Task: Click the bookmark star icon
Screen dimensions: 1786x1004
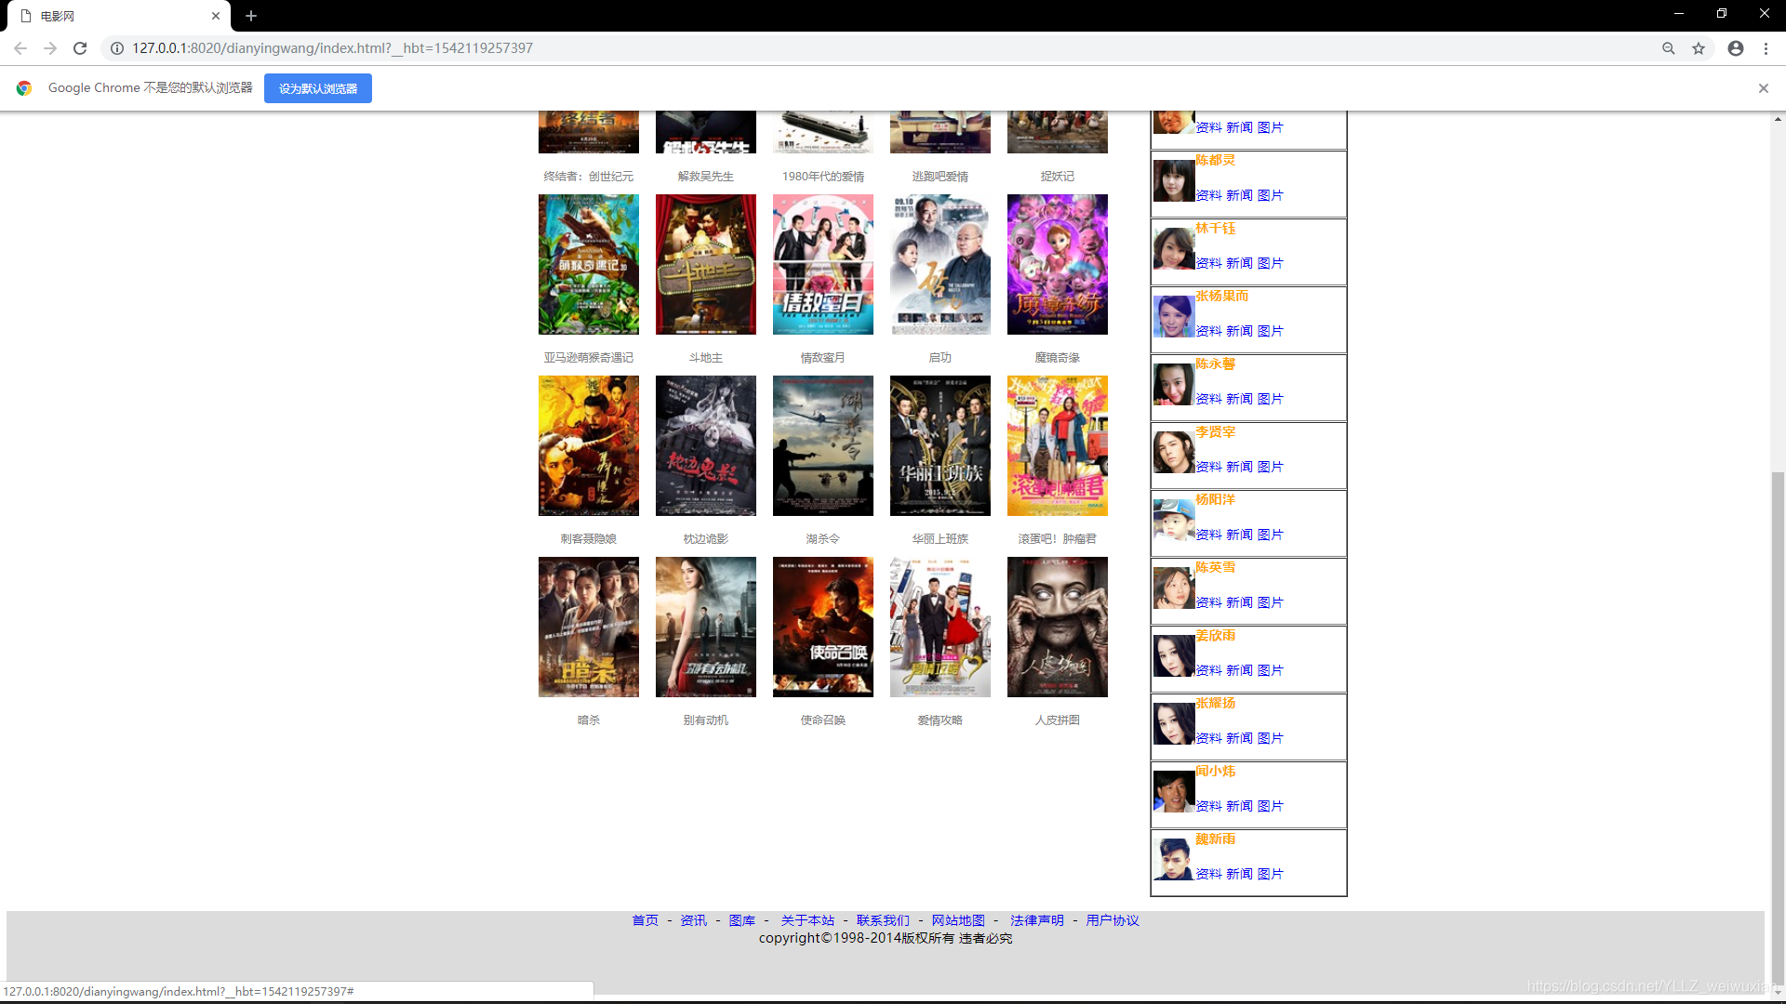Action: coord(1699,48)
